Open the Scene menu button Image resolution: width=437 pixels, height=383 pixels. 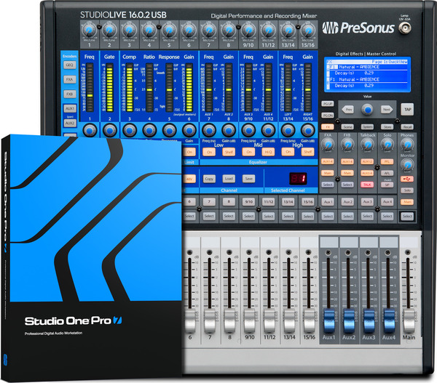pyautogui.click(x=347, y=127)
